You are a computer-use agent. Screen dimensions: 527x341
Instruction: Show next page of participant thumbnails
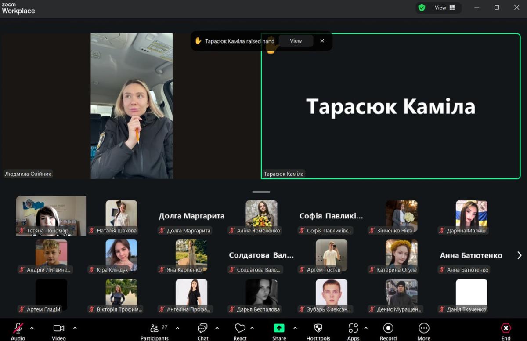point(519,255)
